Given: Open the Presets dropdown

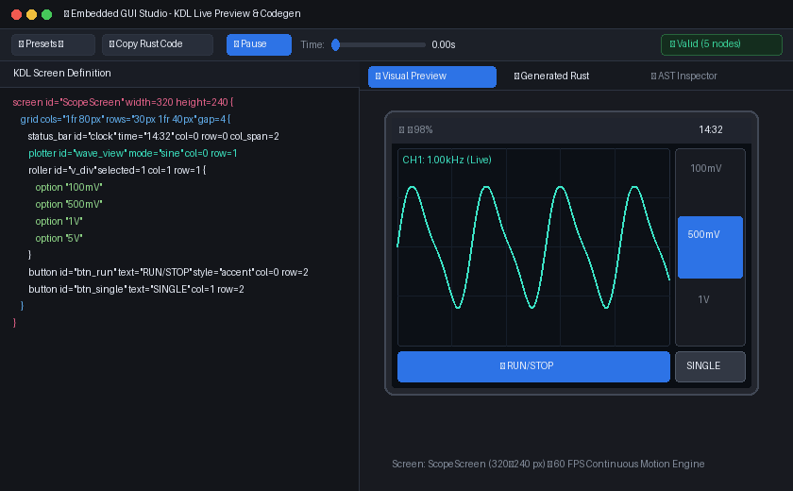Looking at the screenshot, I should click(x=53, y=44).
